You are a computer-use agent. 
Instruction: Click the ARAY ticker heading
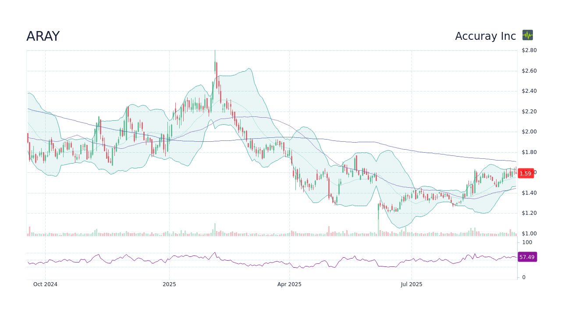coord(43,36)
